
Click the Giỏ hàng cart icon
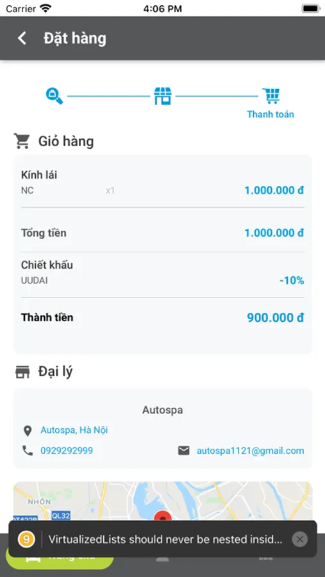(x=22, y=141)
